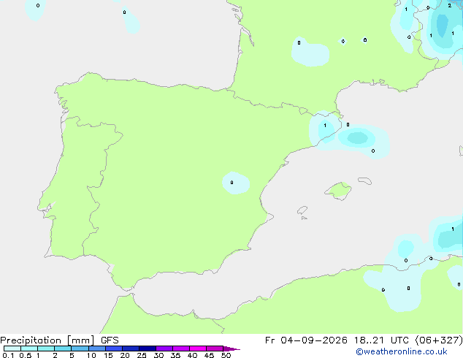Click the legend label '50'
This screenshot has width=463, height=358.
click(x=226, y=355)
